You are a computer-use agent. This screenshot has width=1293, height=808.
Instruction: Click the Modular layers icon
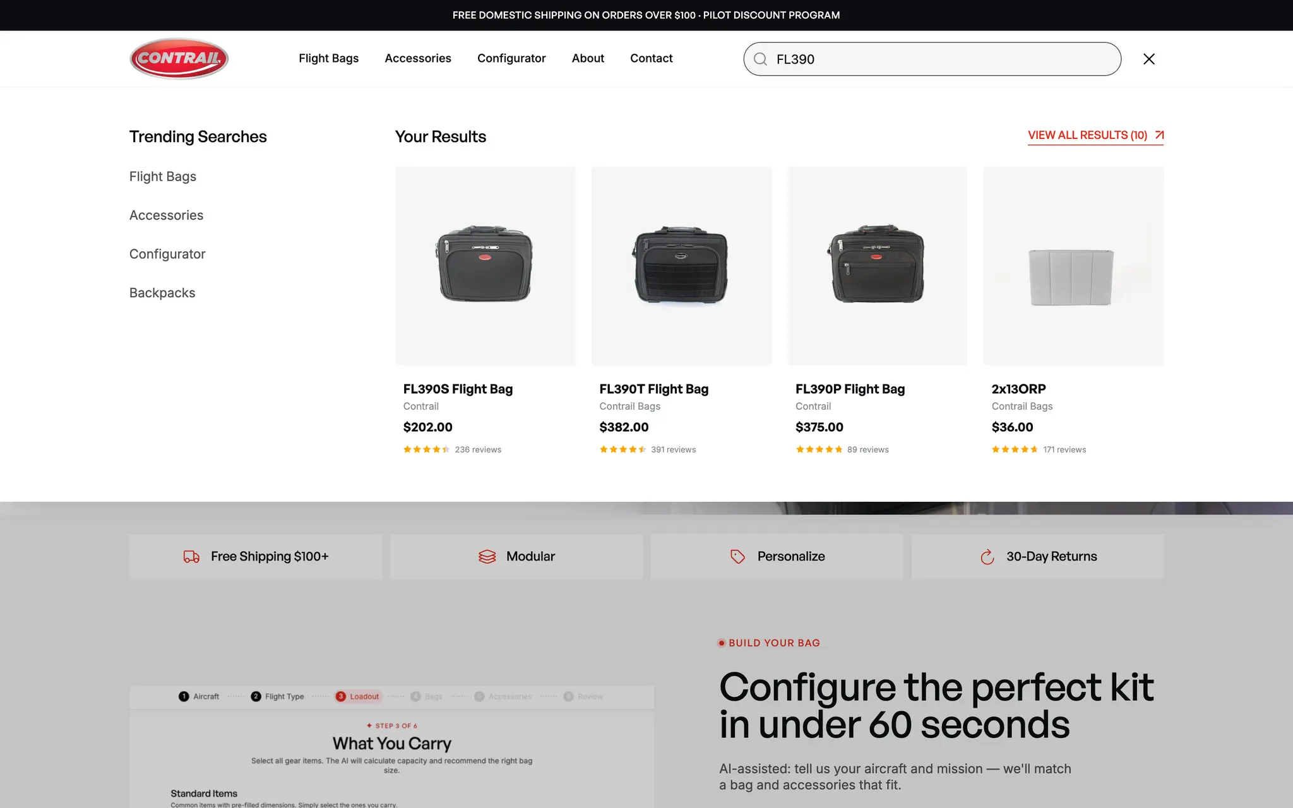[487, 557]
